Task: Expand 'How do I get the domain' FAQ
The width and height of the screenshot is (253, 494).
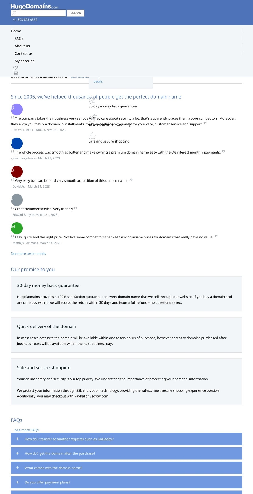Action: pyautogui.click(x=126, y=453)
